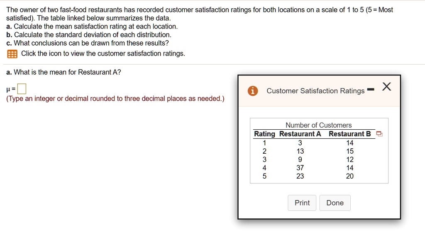This screenshot has width=425, height=249.
Task: Click the rounding instruction hint text
Action: (115, 99)
